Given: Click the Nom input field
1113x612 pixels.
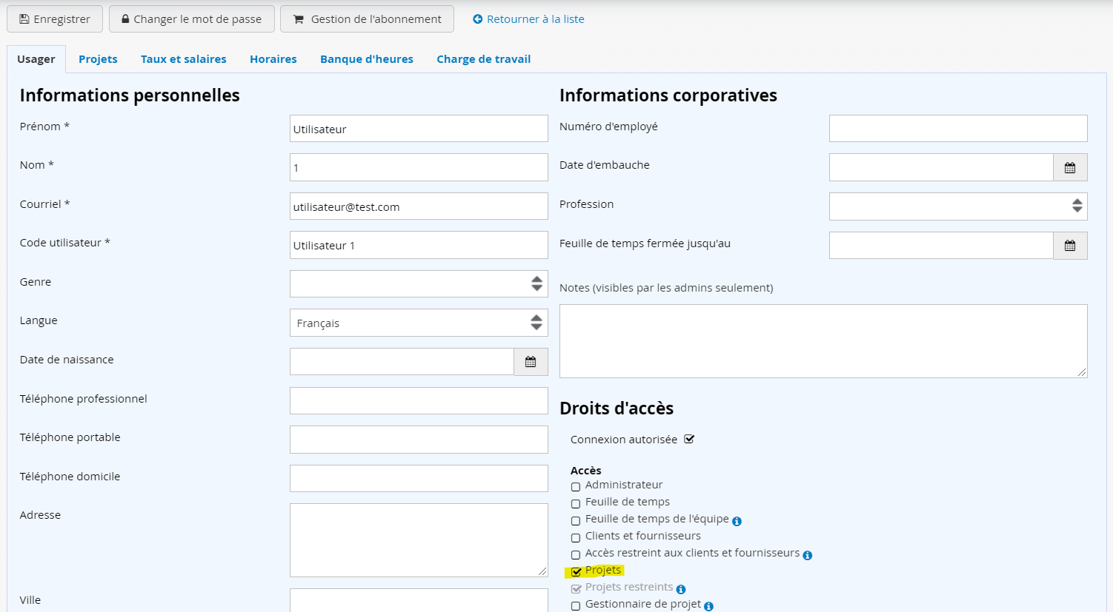Looking at the screenshot, I should pos(419,167).
